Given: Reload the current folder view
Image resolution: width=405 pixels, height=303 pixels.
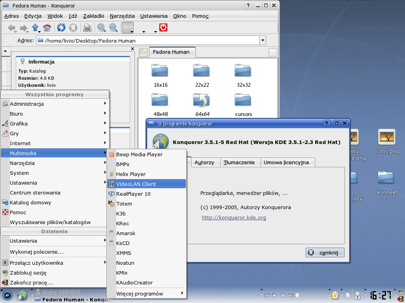Looking at the screenshot, I should tap(61, 28).
